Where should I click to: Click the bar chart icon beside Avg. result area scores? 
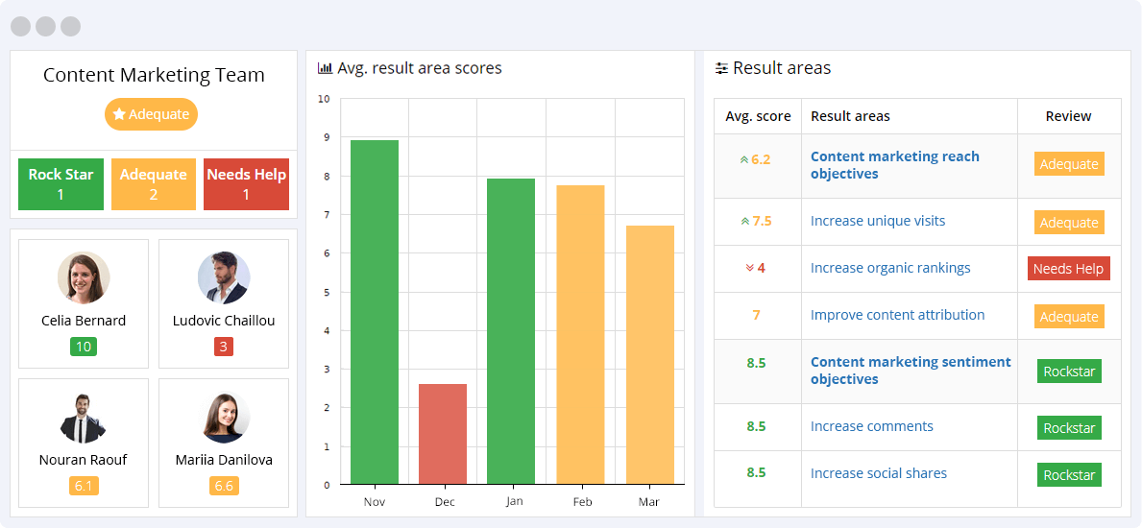click(325, 68)
